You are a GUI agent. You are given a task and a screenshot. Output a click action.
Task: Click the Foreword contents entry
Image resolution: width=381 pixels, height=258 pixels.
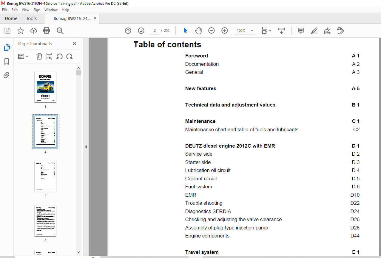tap(196, 56)
